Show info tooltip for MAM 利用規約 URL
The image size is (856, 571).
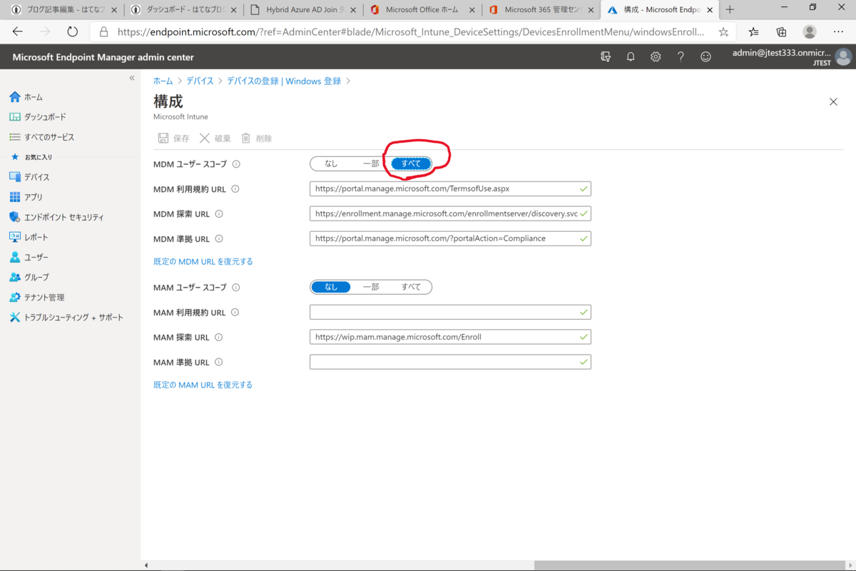click(x=235, y=313)
